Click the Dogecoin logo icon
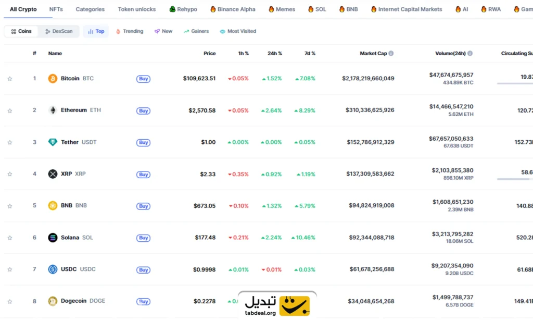This screenshot has width=533, height=320. coord(53,301)
